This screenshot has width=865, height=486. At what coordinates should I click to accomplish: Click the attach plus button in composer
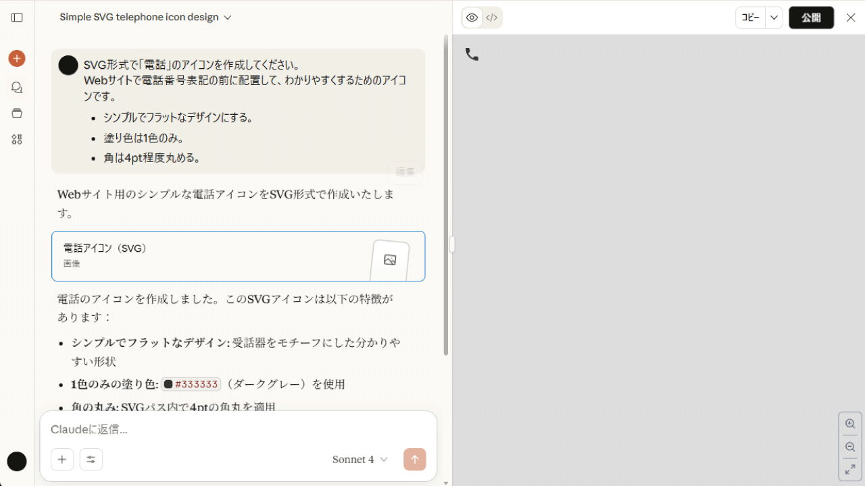click(61, 460)
